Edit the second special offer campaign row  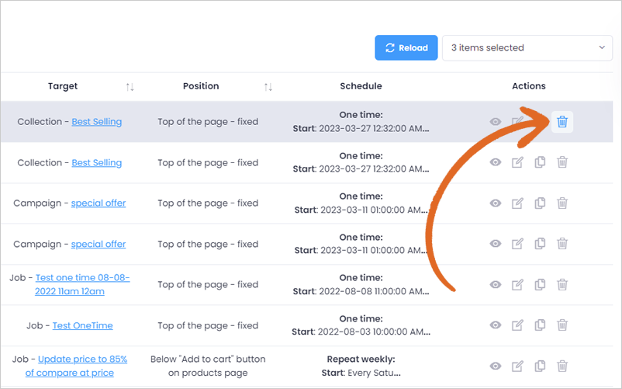517,243
